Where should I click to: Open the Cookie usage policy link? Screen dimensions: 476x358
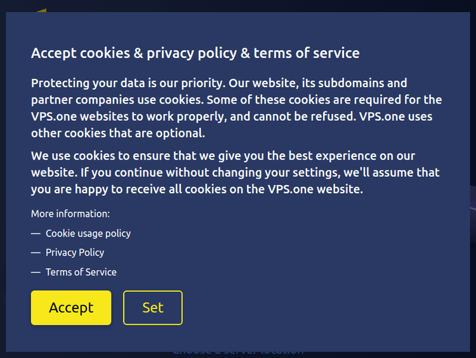[x=88, y=233]
